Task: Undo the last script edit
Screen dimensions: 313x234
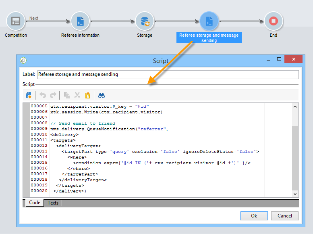Action: pyautogui.click(x=43, y=95)
